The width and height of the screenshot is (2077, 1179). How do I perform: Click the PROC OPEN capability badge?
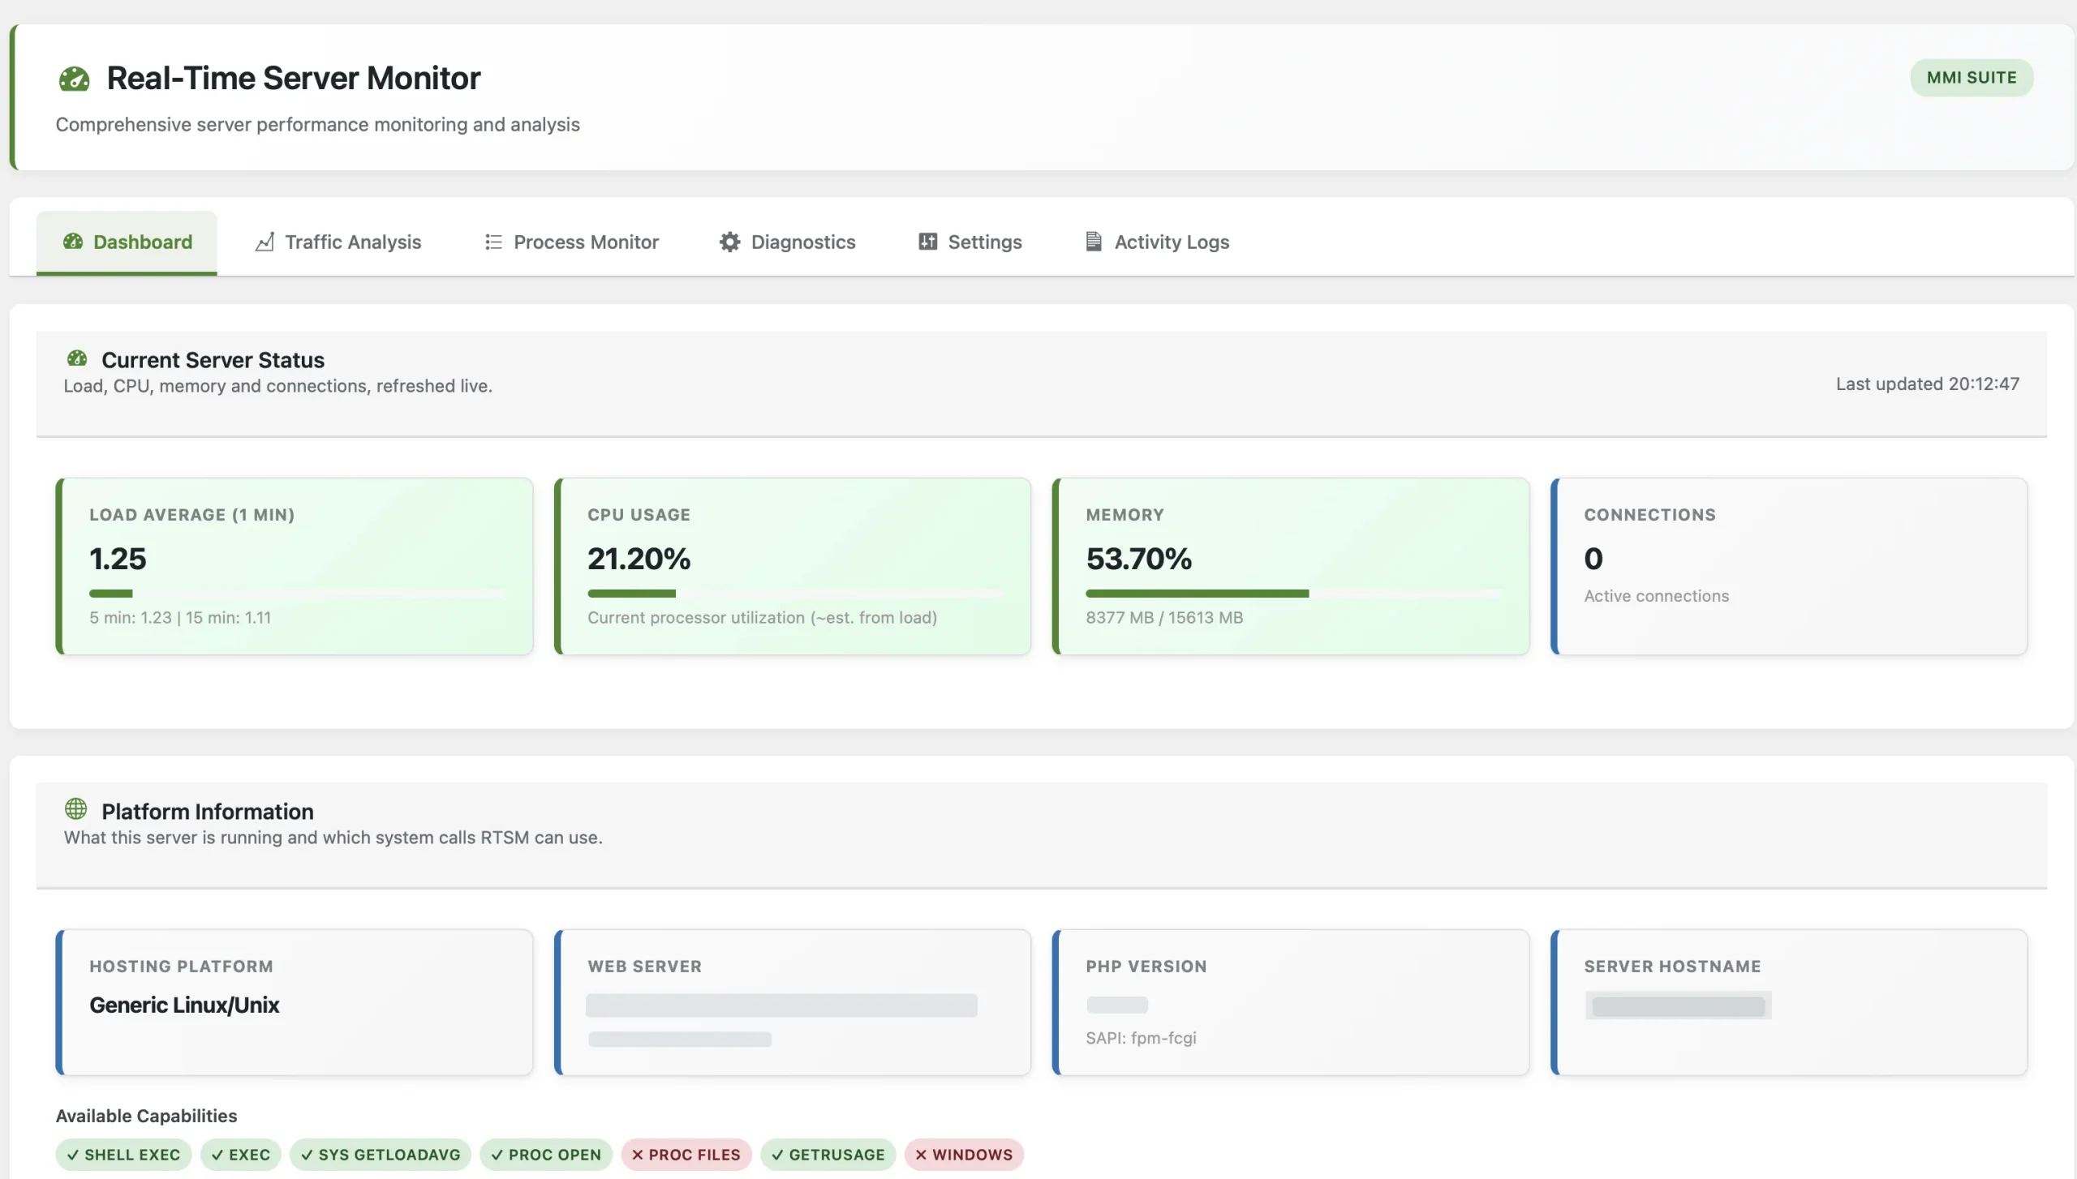(x=546, y=1155)
